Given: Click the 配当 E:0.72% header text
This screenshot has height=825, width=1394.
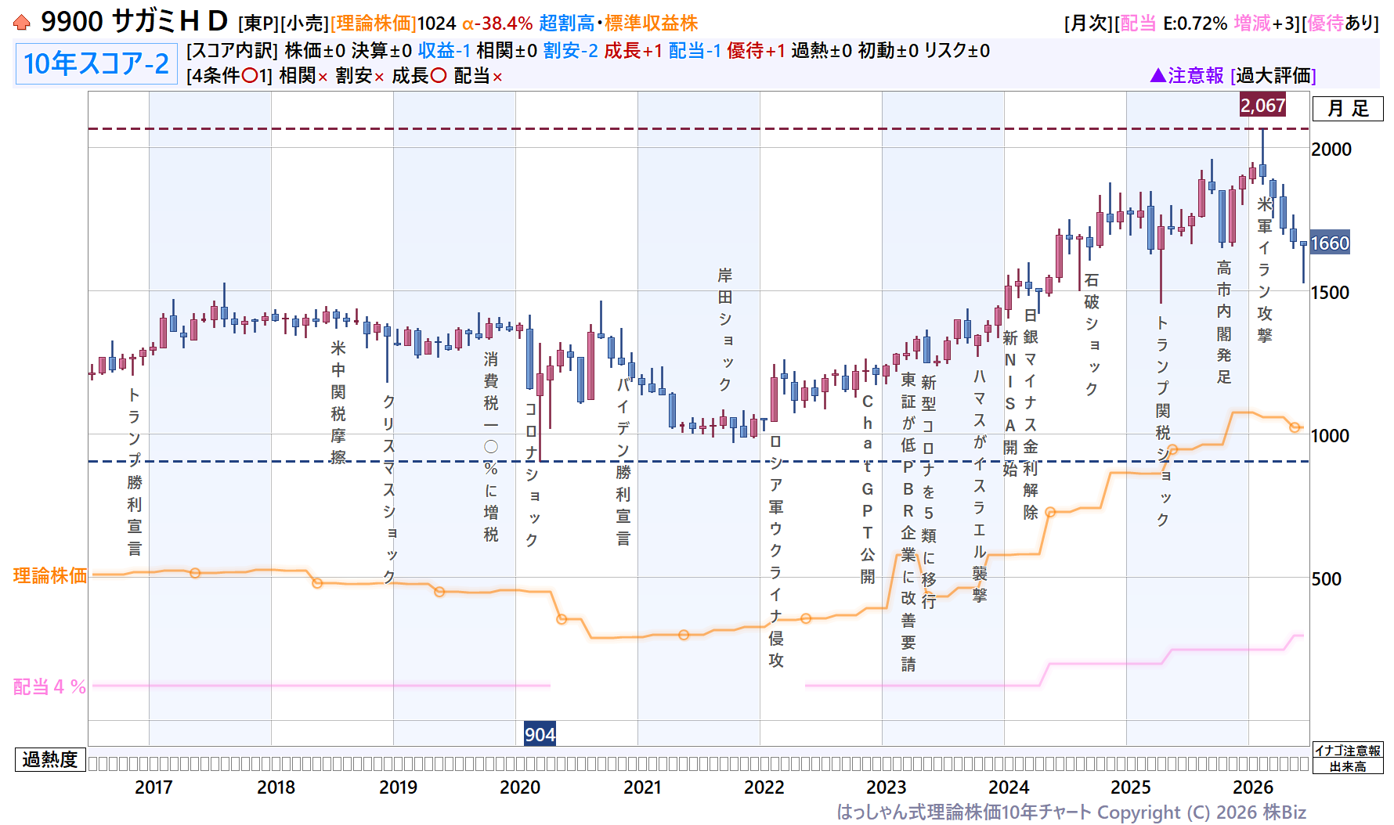Looking at the screenshot, I should [1174, 23].
